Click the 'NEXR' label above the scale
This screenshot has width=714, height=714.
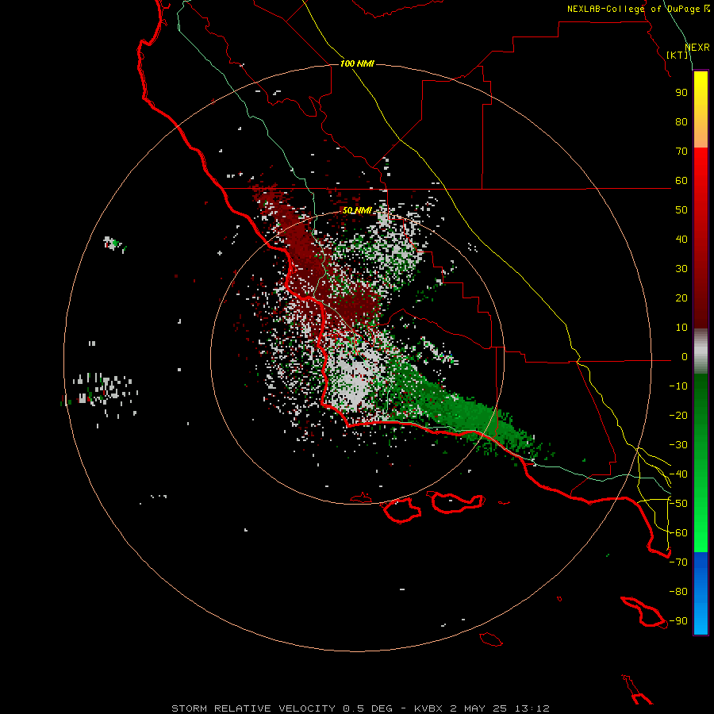697,47
